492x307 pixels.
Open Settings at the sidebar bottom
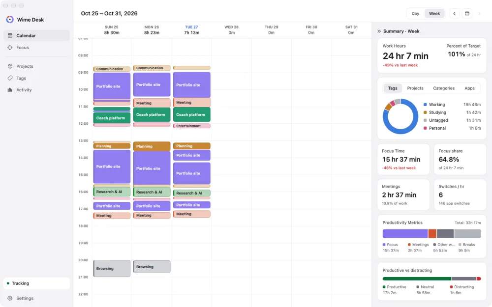(x=36, y=298)
